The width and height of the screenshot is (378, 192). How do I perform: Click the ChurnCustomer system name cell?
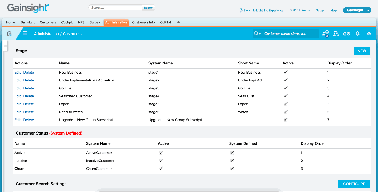tap(99, 169)
